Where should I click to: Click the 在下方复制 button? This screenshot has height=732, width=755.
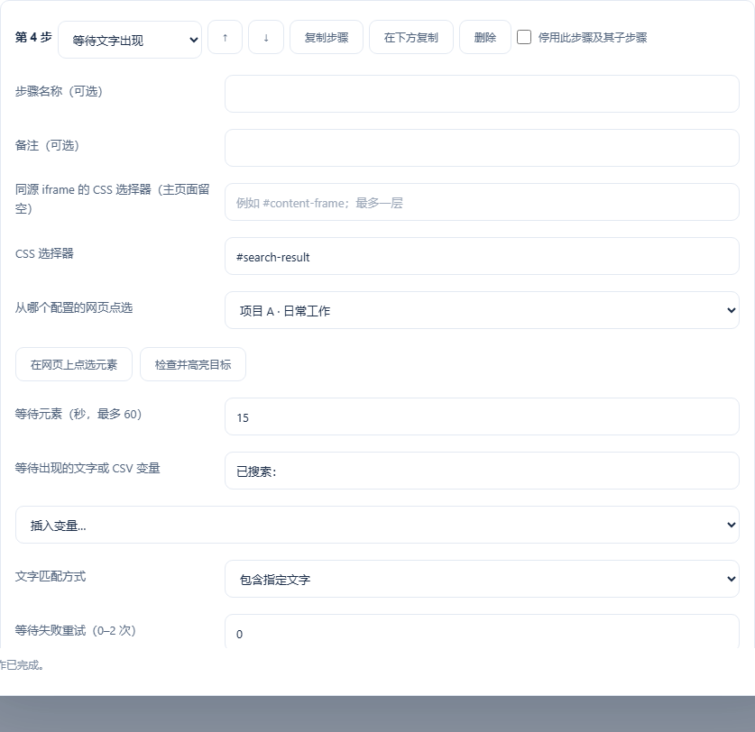(410, 37)
